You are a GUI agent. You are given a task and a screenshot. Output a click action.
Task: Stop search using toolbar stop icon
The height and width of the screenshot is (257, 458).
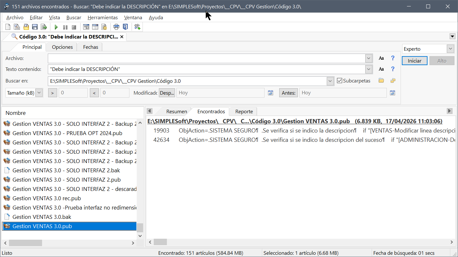click(x=74, y=27)
